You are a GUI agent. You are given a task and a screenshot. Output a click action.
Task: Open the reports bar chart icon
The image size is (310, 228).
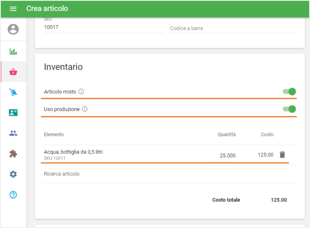tap(13, 51)
